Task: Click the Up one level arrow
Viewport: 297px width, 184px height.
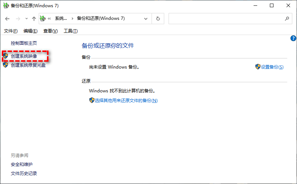Action: tap(34, 19)
